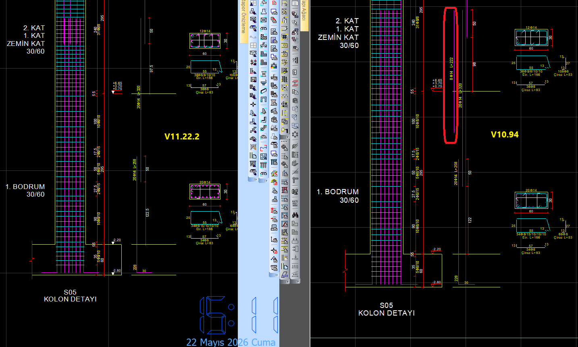This screenshot has height=347, width=578.
Task: Click the red document icon atop toolbar
Action: pyautogui.click(x=274, y=2)
